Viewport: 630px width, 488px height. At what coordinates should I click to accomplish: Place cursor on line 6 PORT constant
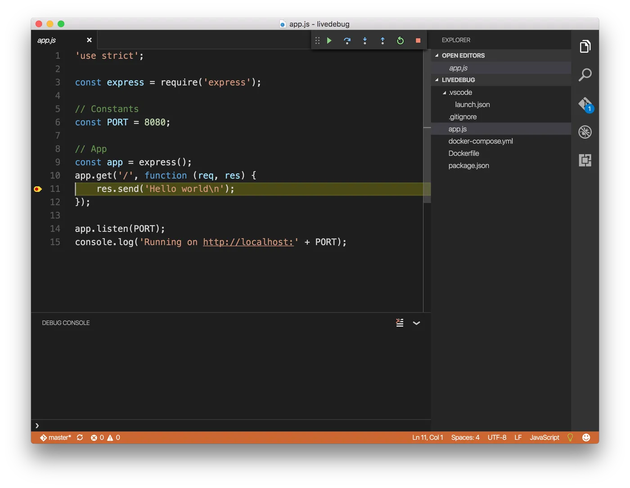point(117,122)
